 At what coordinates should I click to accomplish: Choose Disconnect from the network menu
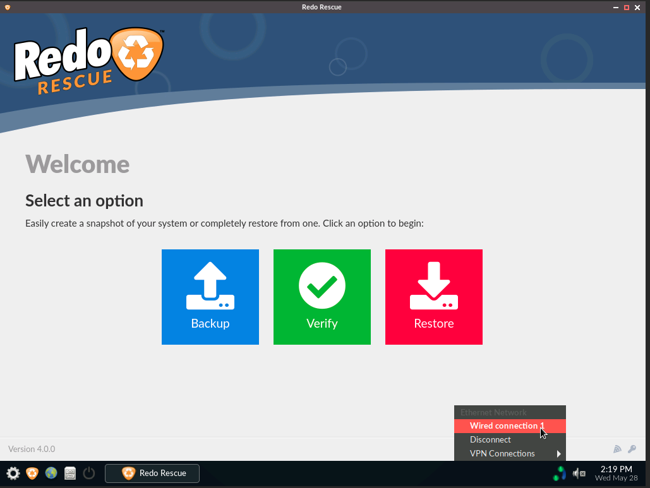click(x=510, y=439)
